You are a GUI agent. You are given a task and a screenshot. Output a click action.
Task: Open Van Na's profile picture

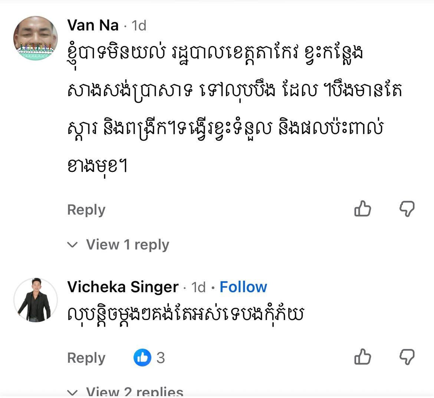[36, 38]
